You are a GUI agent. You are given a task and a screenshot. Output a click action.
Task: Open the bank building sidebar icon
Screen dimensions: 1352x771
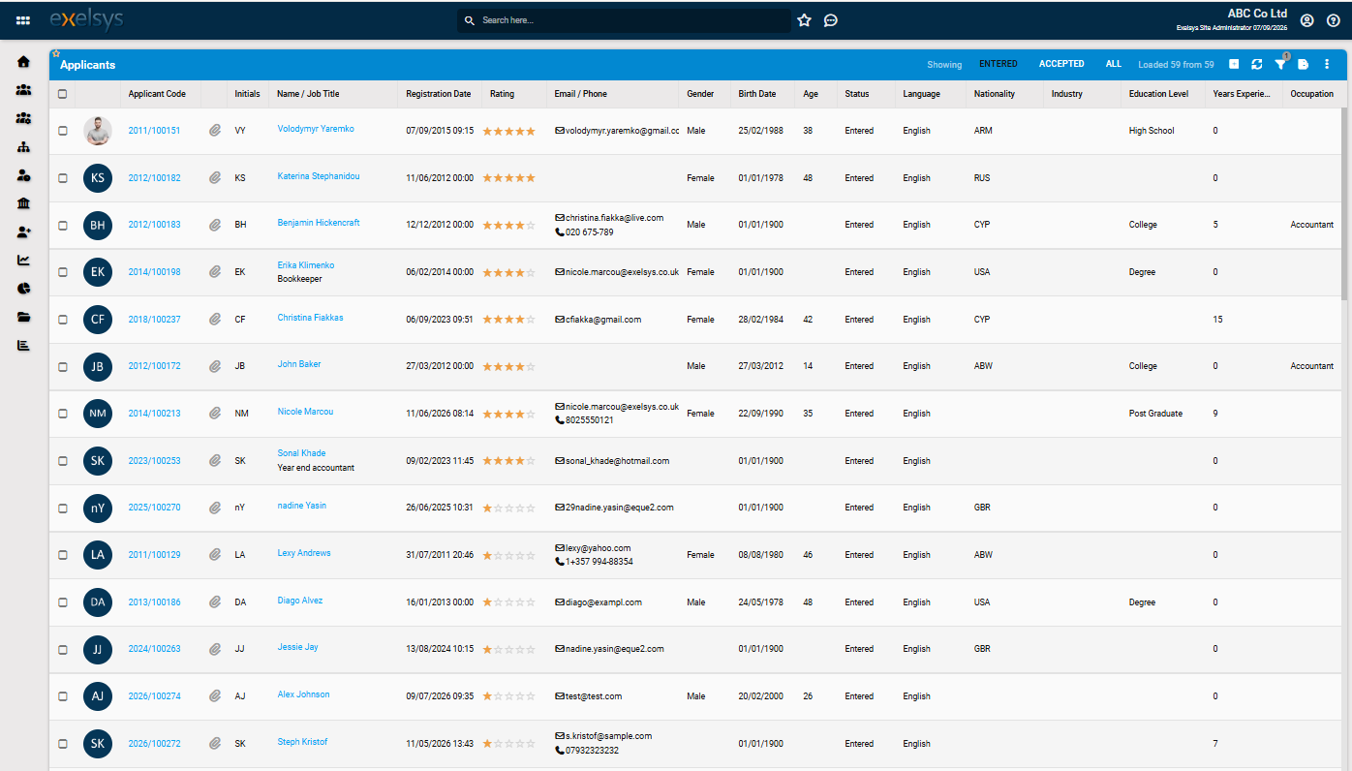pos(24,203)
